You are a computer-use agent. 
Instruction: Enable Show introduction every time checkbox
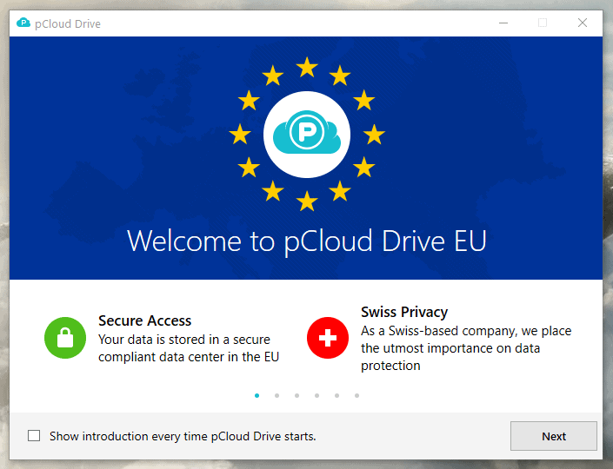[x=34, y=436]
